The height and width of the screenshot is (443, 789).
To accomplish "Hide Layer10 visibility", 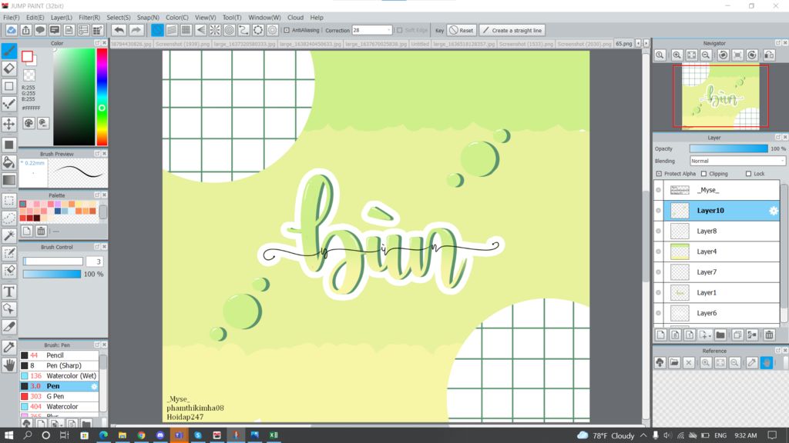I will (x=658, y=211).
